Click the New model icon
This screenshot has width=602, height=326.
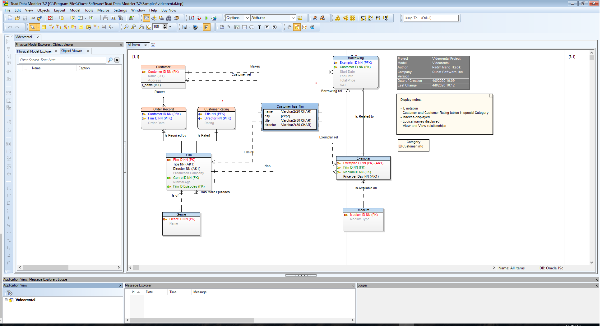point(10,18)
